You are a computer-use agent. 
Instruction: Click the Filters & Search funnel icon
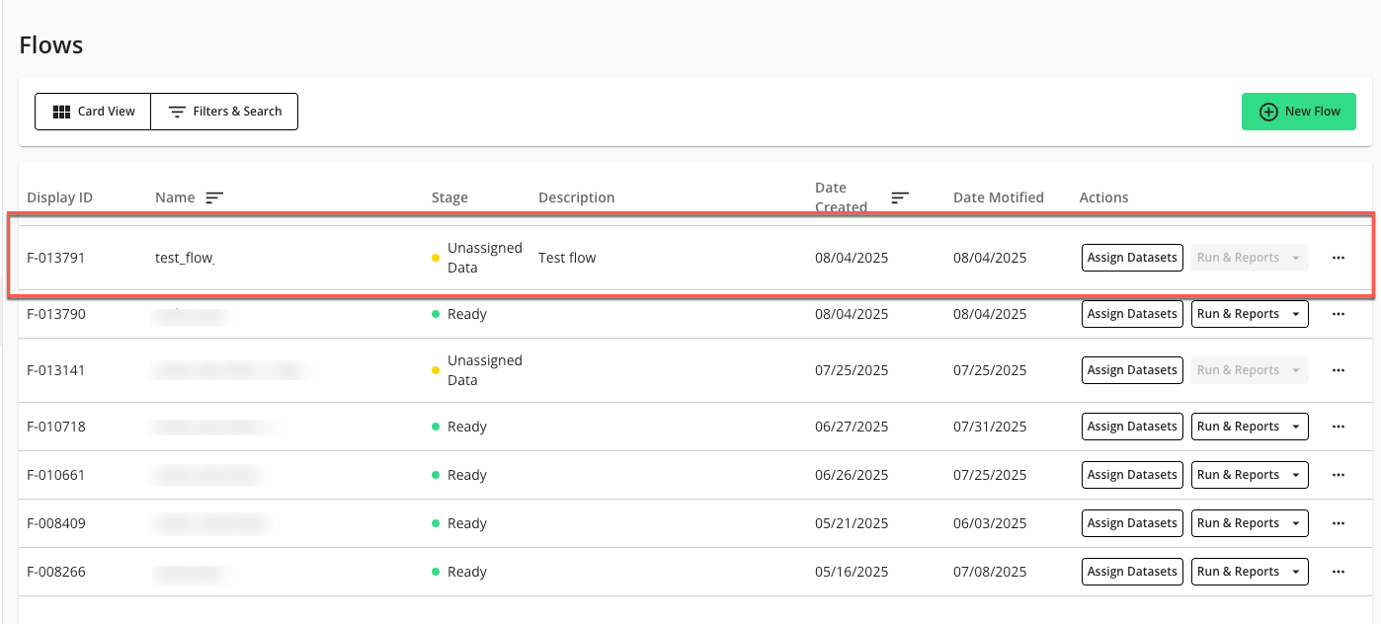pos(177,112)
